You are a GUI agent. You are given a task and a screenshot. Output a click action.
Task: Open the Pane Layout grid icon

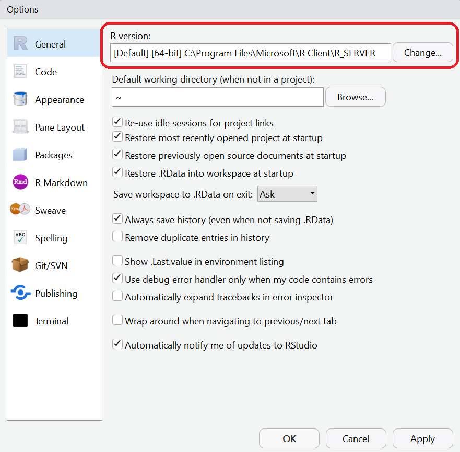pyautogui.click(x=20, y=126)
